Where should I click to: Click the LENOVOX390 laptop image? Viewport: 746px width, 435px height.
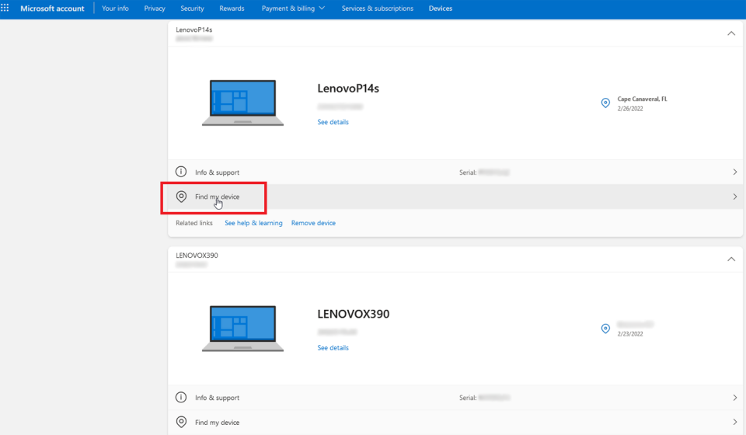click(x=242, y=329)
